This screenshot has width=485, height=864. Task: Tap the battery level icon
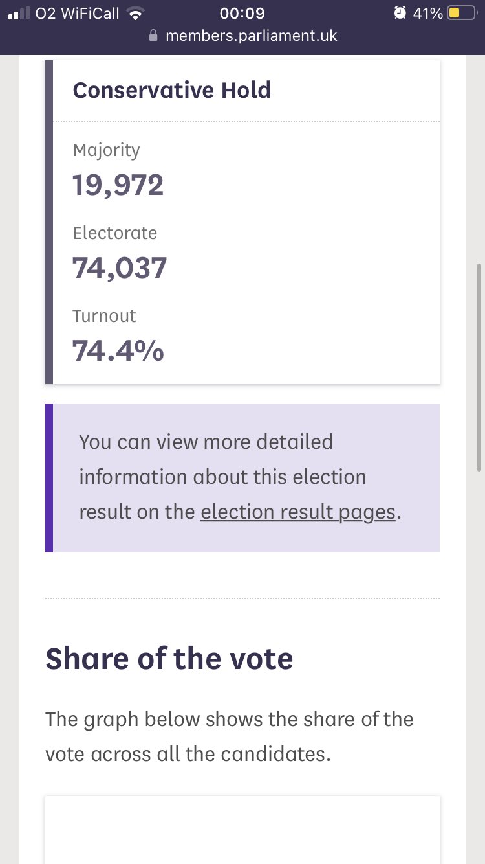pos(462,13)
